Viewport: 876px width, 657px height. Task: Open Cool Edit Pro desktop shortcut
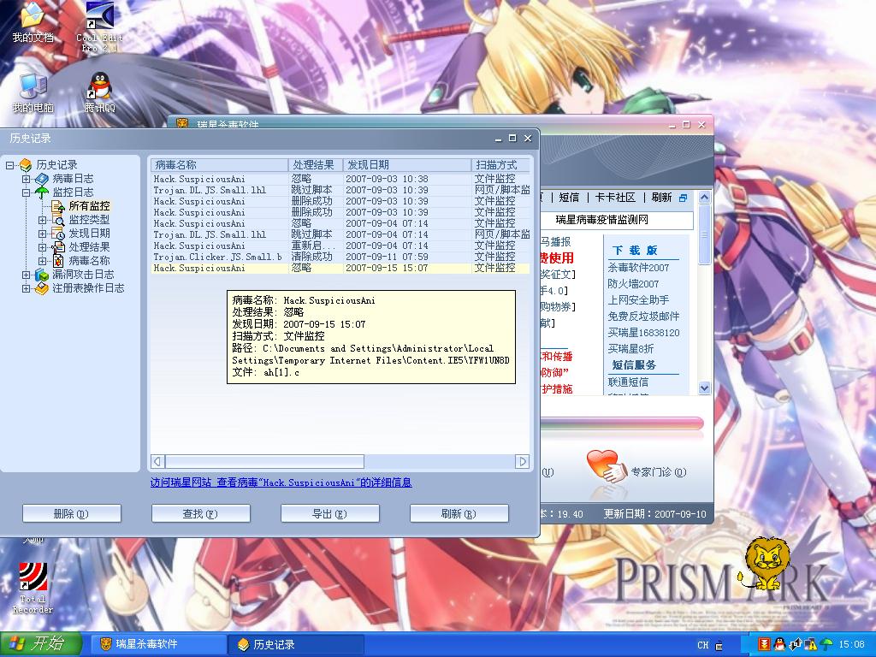(99, 27)
